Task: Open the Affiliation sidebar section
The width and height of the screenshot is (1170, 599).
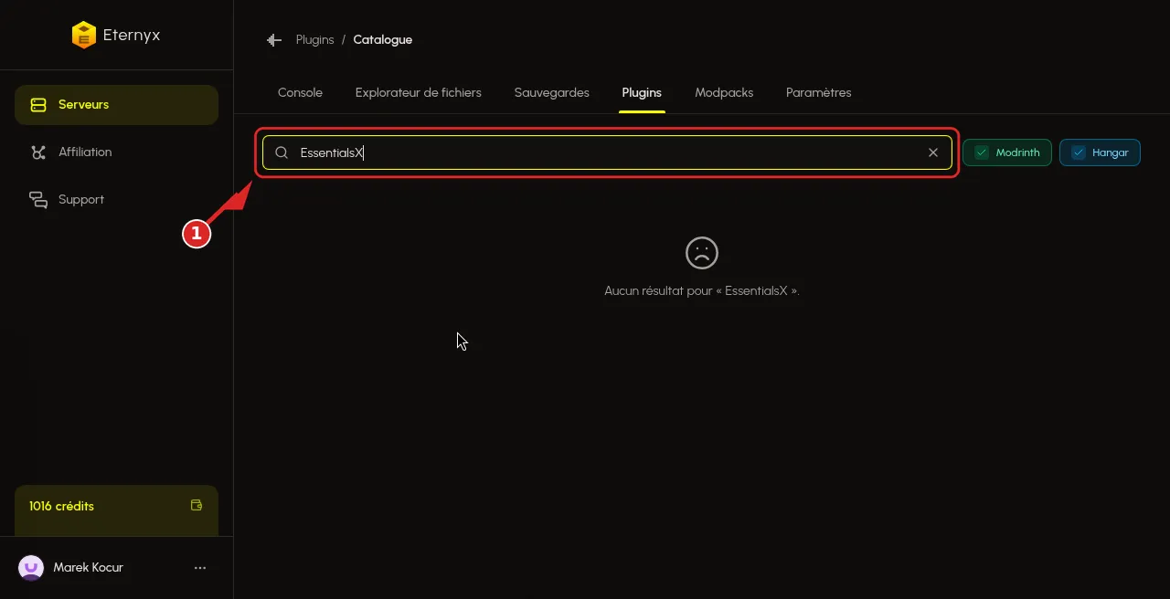Action: [116, 152]
